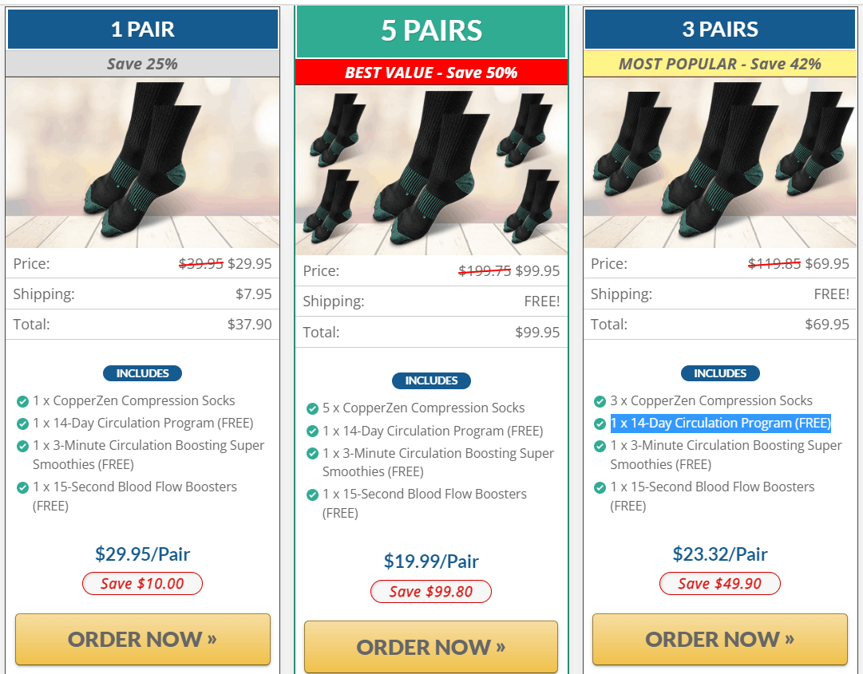
Task: Select the 1 PAIR package header
Action: pos(142,29)
